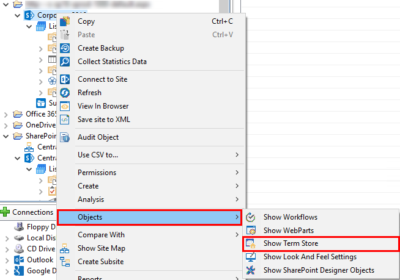Click Save site to XML
Screen dimensions: 400x280
click(x=103, y=120)
